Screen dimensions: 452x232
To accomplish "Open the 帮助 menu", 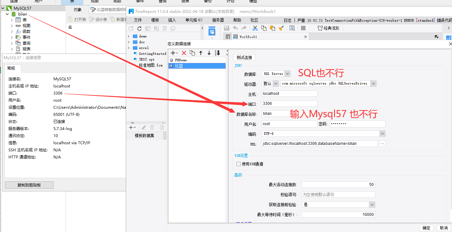I will tap(237, 20).
